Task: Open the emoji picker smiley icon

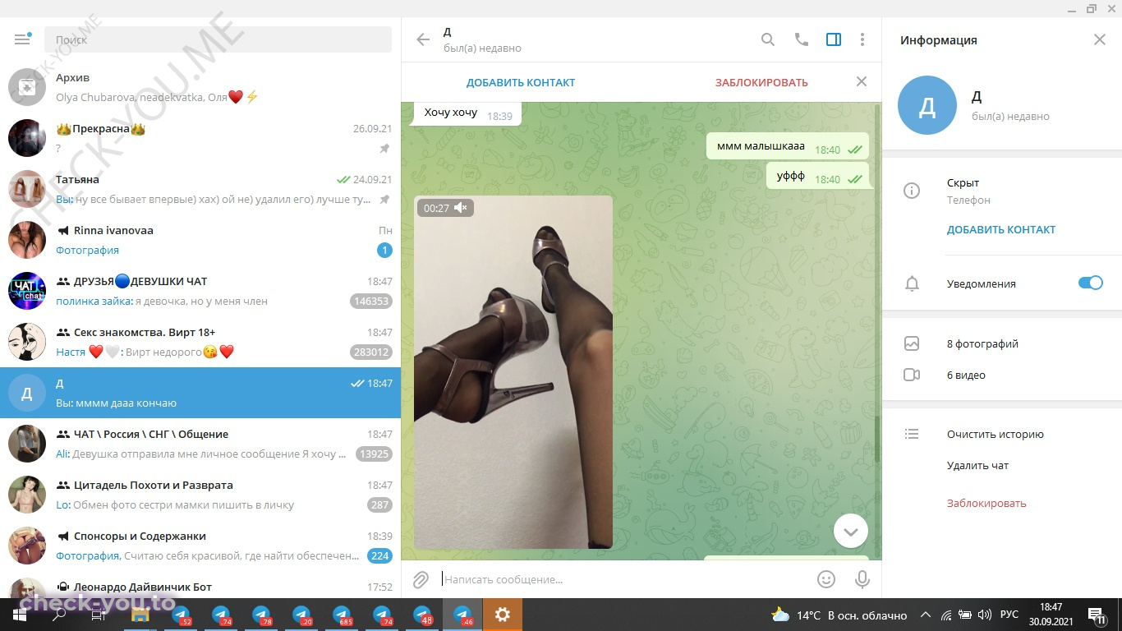Action: [x=826, y=579]
